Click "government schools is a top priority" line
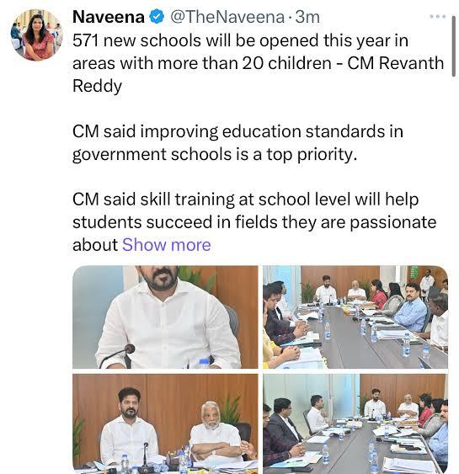 [215, 154]
